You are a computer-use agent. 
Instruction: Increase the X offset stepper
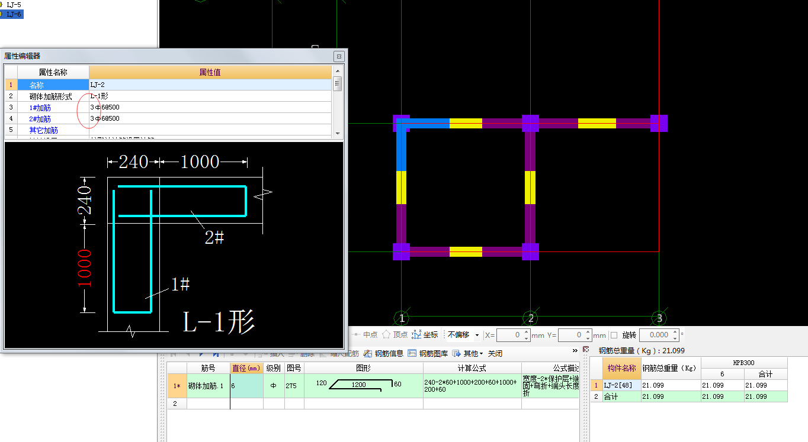(526, 332)
